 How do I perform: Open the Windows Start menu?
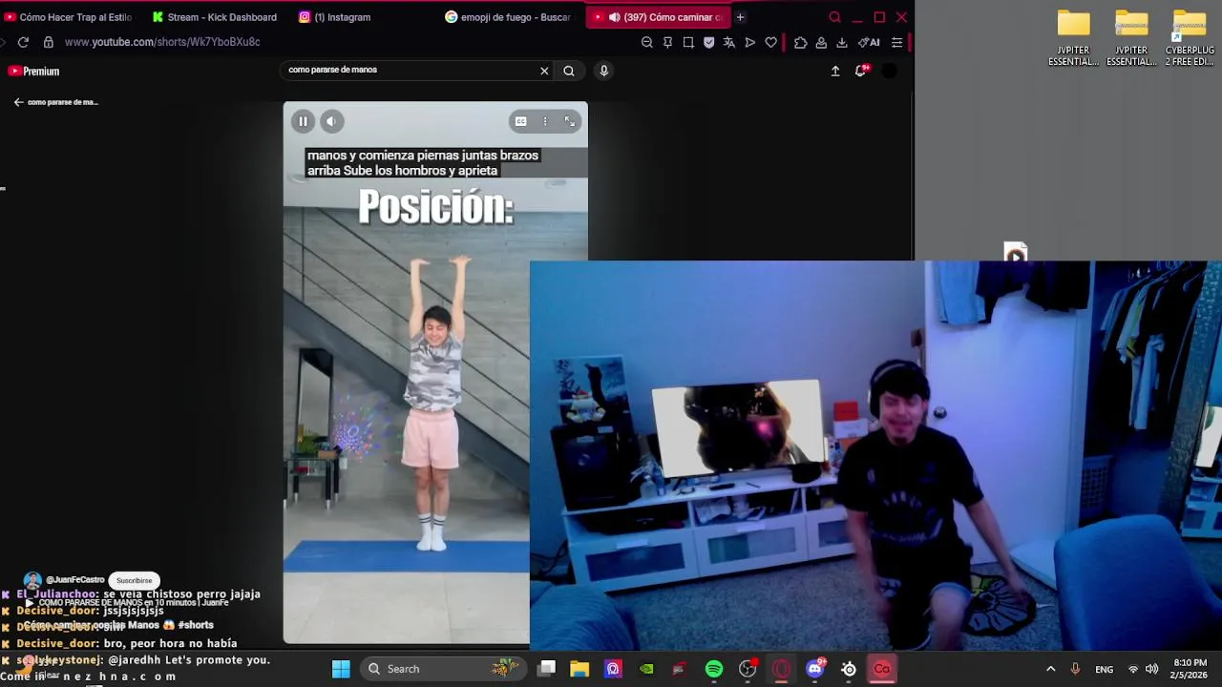click(341, 669)
